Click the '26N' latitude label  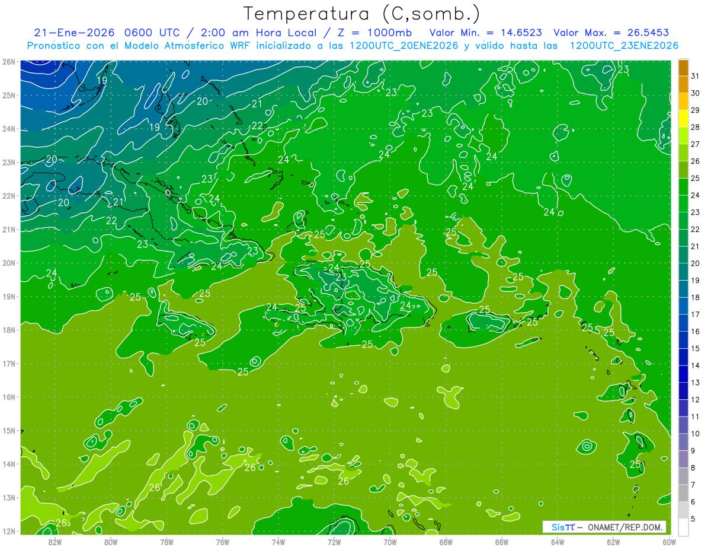pyautogui.click(x=8, y=62)
